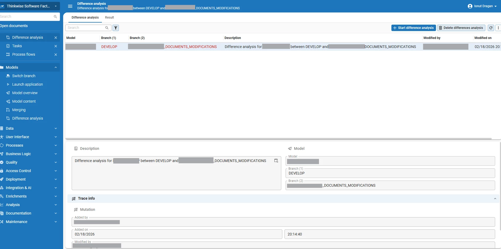The height and width of the screenshot is (249, 501).
Task: Switch to the Result tab
Action: pyautogui.click(x=109, y=18)
